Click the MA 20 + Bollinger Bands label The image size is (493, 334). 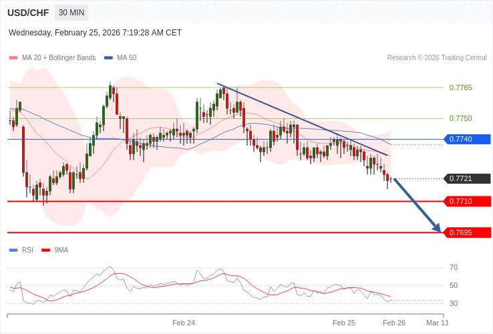tap(59, 58)
